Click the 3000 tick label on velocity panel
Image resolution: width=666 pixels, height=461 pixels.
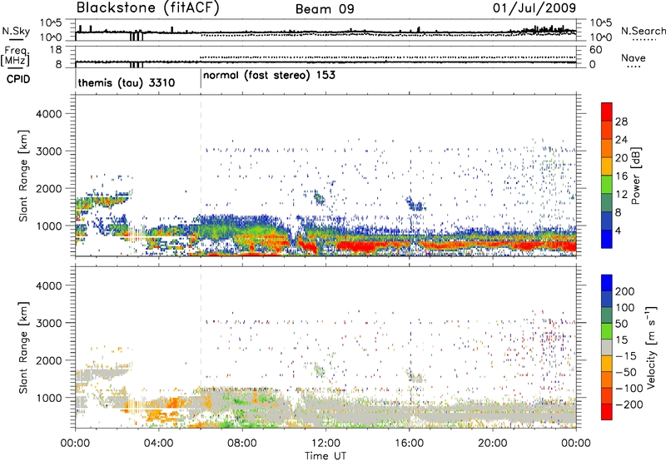click(x=49, y=323)
